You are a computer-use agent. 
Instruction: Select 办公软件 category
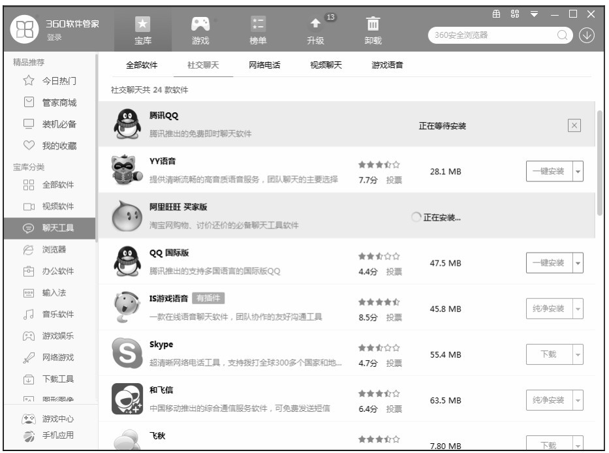pos(50,271)
